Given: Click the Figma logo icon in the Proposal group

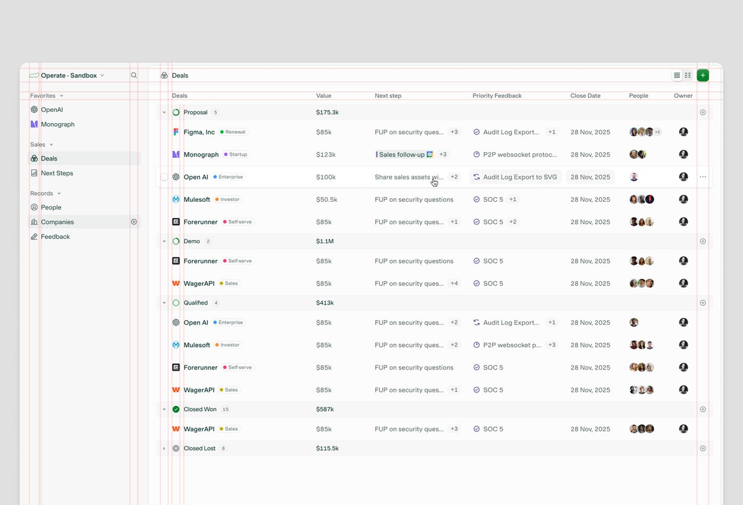Looking at the screenshot, I should [x=176, y=132].
